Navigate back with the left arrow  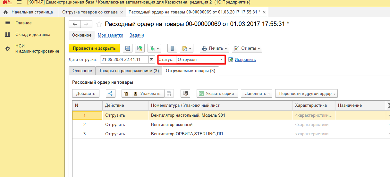click(75, 24)
